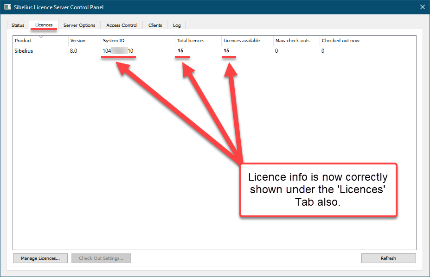The image size is (430, 277).
Task: Sort by Total licences column
Action: 190,41
